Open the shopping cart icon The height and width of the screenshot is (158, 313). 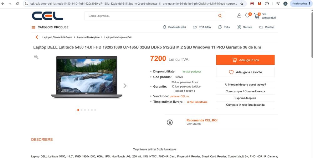257,16
